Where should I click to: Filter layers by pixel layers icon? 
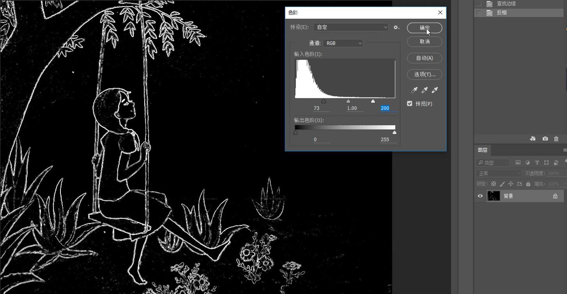tap(518, 162)
